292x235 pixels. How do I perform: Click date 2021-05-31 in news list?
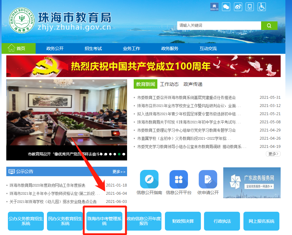tap(270, 97)
